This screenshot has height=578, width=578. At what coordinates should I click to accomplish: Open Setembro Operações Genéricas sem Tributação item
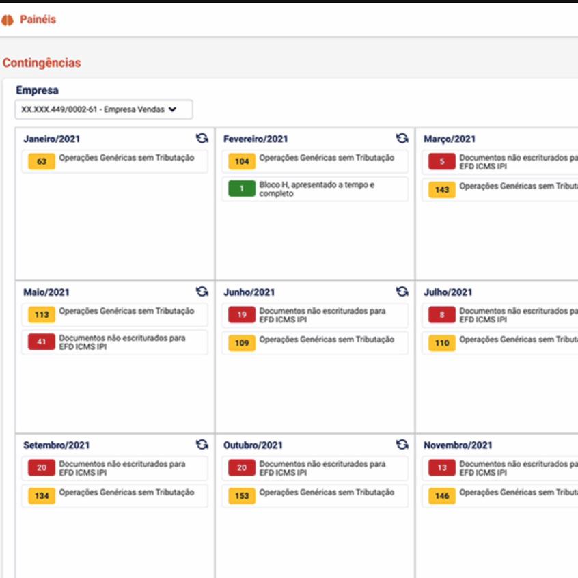pos(126,493)
